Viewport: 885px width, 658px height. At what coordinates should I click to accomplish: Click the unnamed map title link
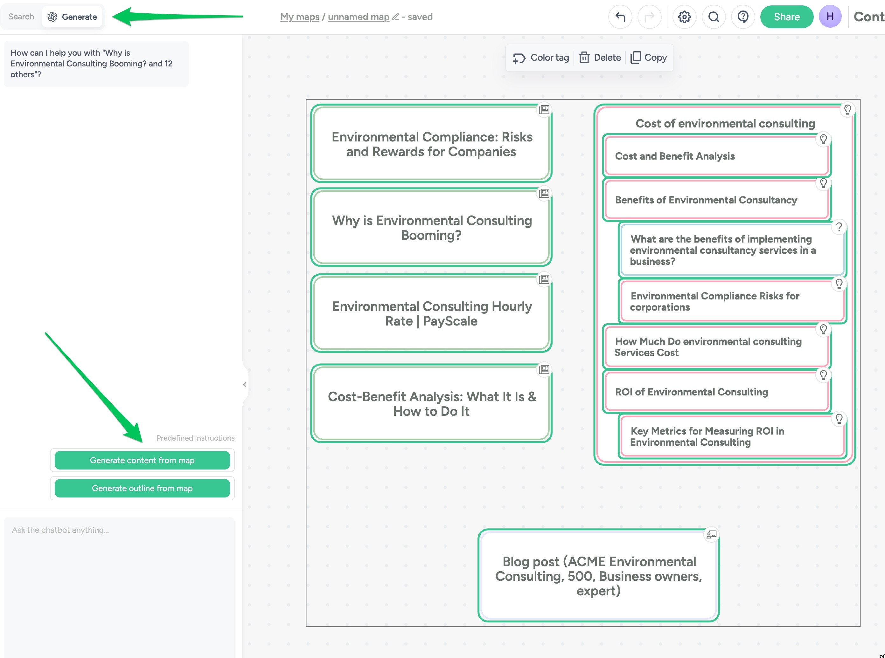359,17
